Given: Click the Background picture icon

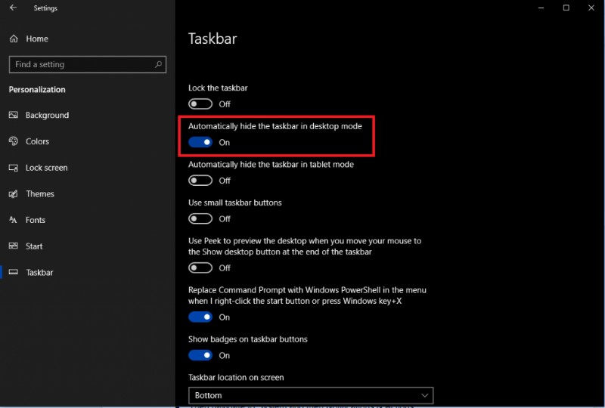Looking at the screenshot, I should [14, 115].
